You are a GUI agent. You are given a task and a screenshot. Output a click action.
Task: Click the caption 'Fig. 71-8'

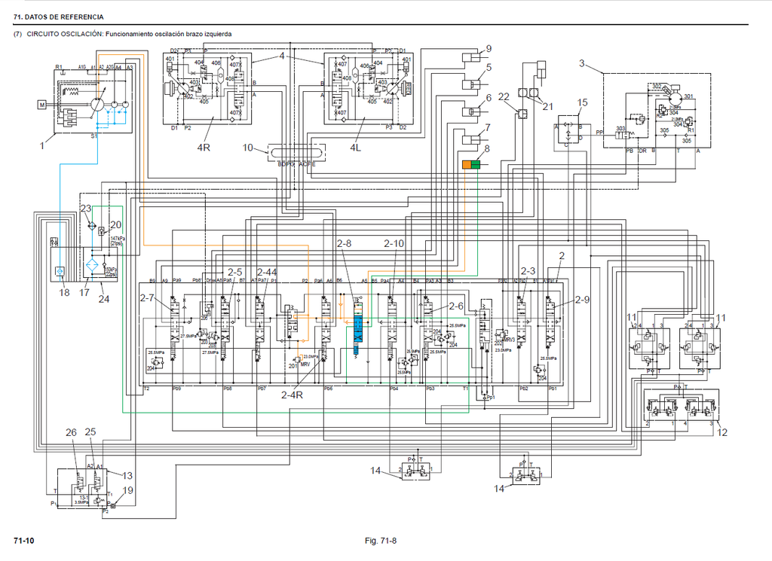point(381,541)
